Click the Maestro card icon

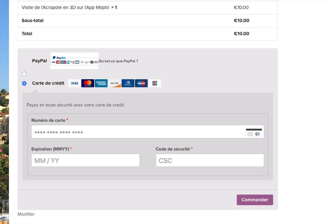point(141,83)
